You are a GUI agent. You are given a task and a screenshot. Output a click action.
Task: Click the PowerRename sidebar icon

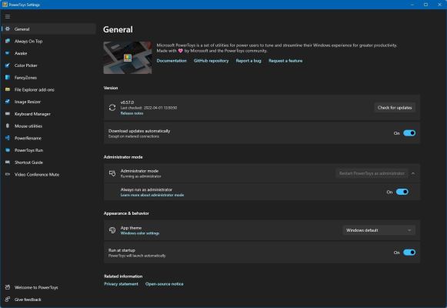tap(8, 138)
